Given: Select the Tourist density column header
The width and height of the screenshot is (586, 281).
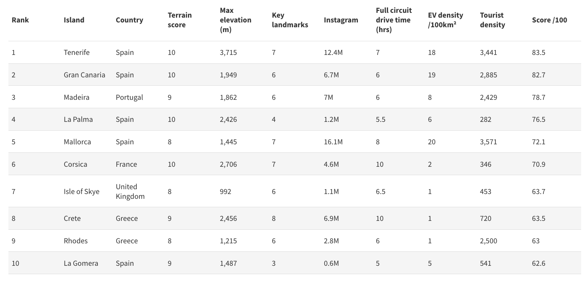Looking at the screenshot, I should pyautogui.click(x=492, y=20).
